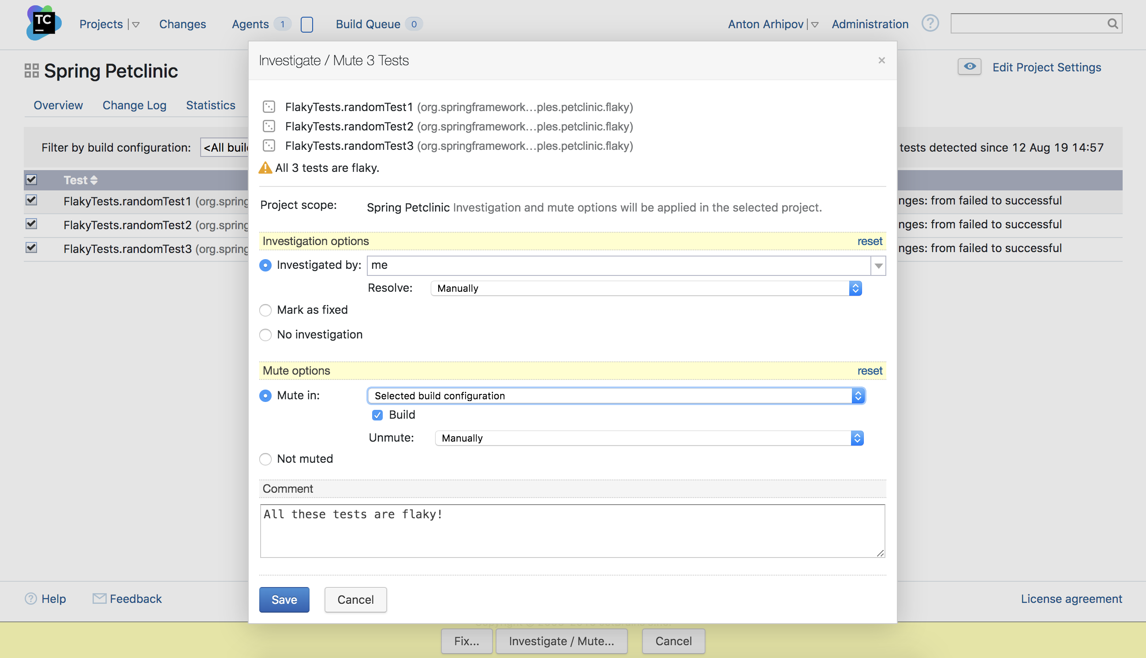Viewport: 1146px width, 658px height.
Task: Toggle the select-all tests checkbox in header
Action: tap(31, 180)
